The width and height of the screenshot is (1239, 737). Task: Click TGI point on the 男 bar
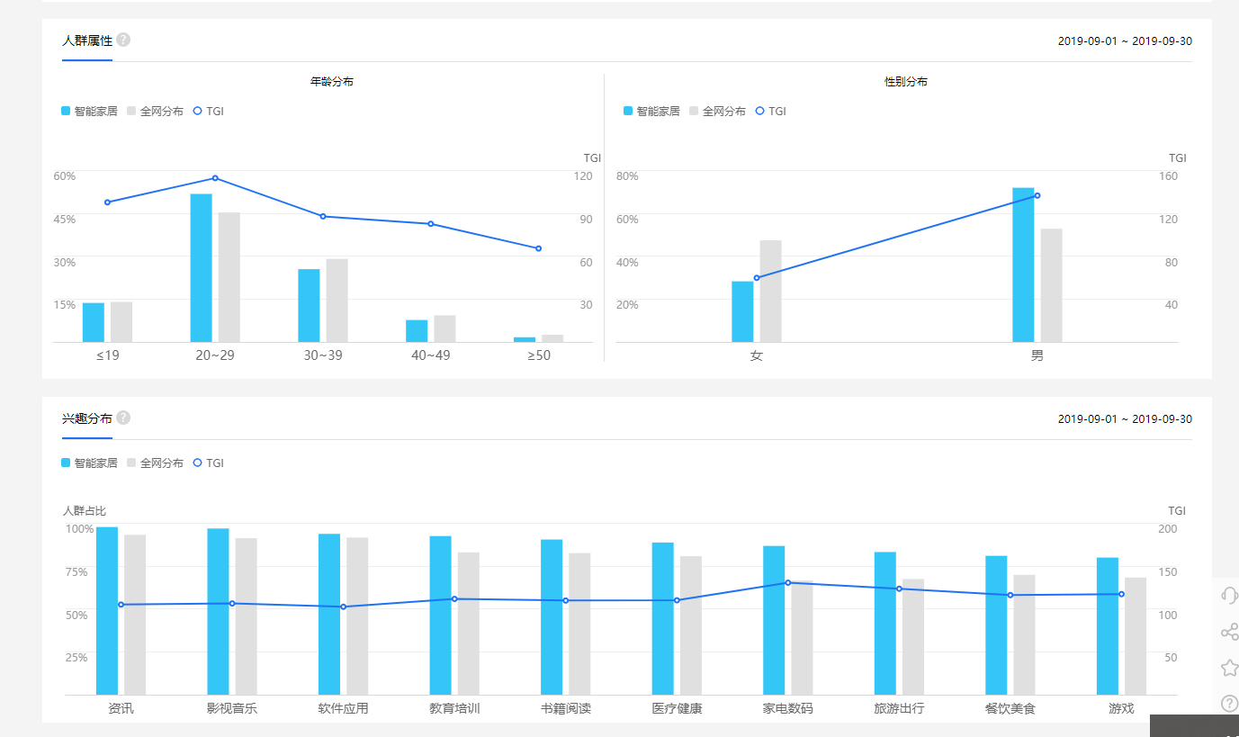tap(1037, 195)
